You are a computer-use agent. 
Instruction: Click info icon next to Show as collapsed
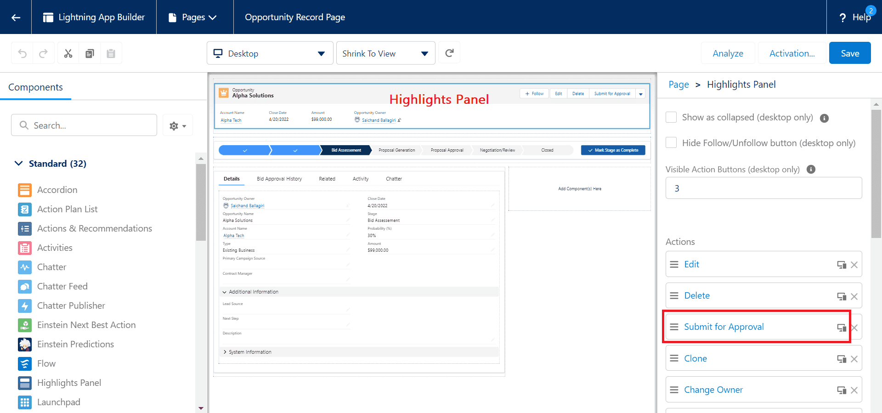[825, 118]
